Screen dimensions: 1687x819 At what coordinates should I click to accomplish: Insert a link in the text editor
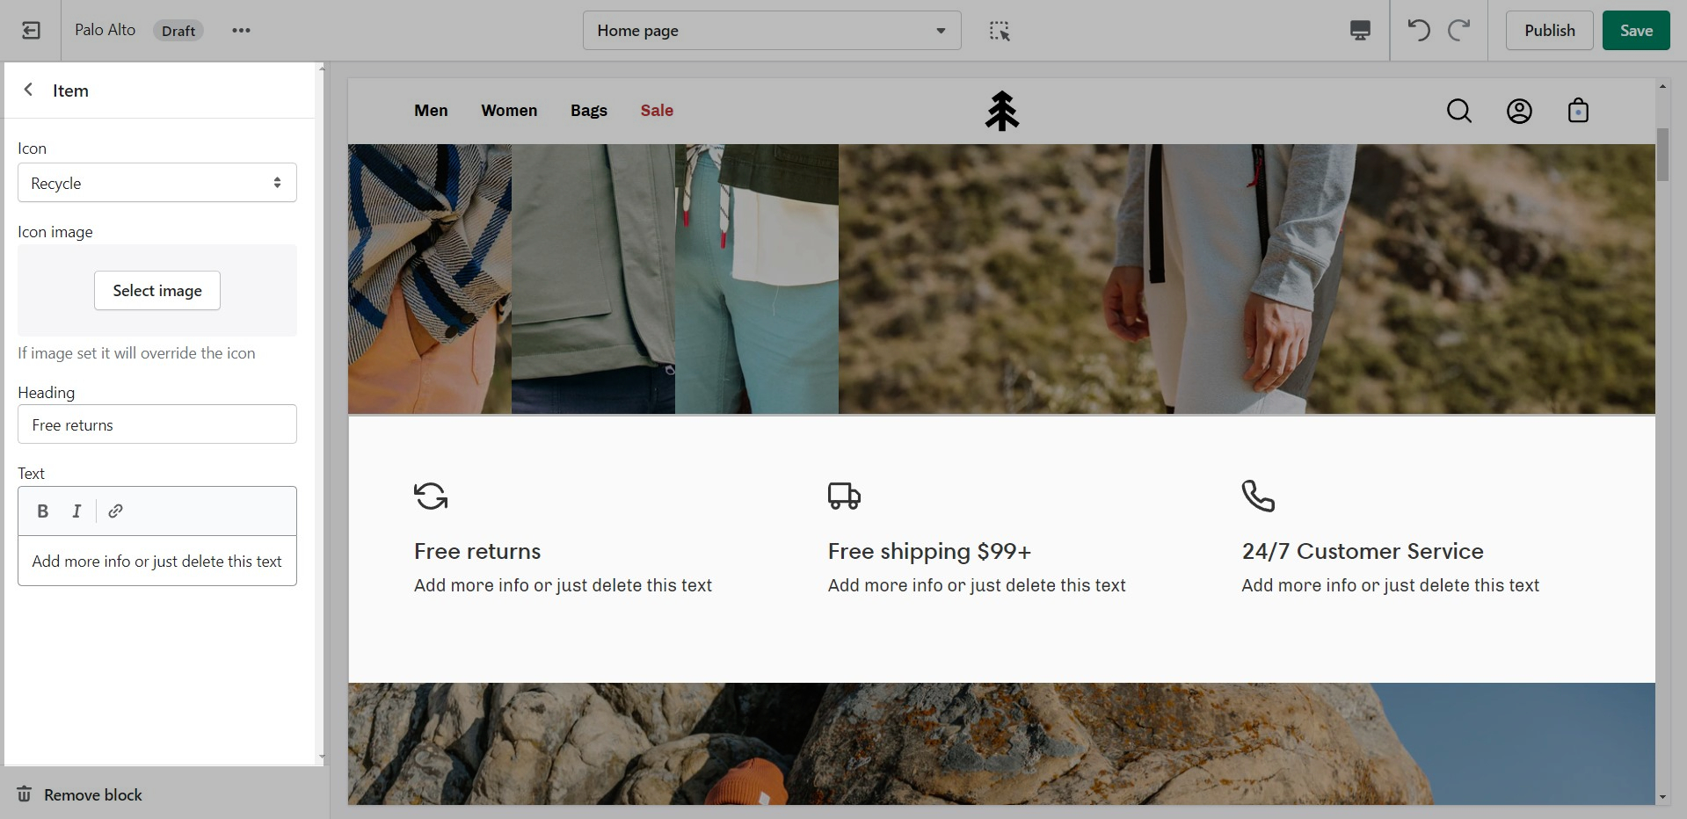tap(115, 511)
